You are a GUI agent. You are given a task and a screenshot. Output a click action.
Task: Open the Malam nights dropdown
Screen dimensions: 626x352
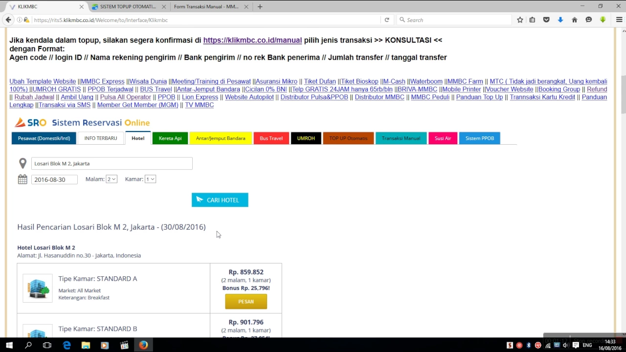tap(112, 179)
